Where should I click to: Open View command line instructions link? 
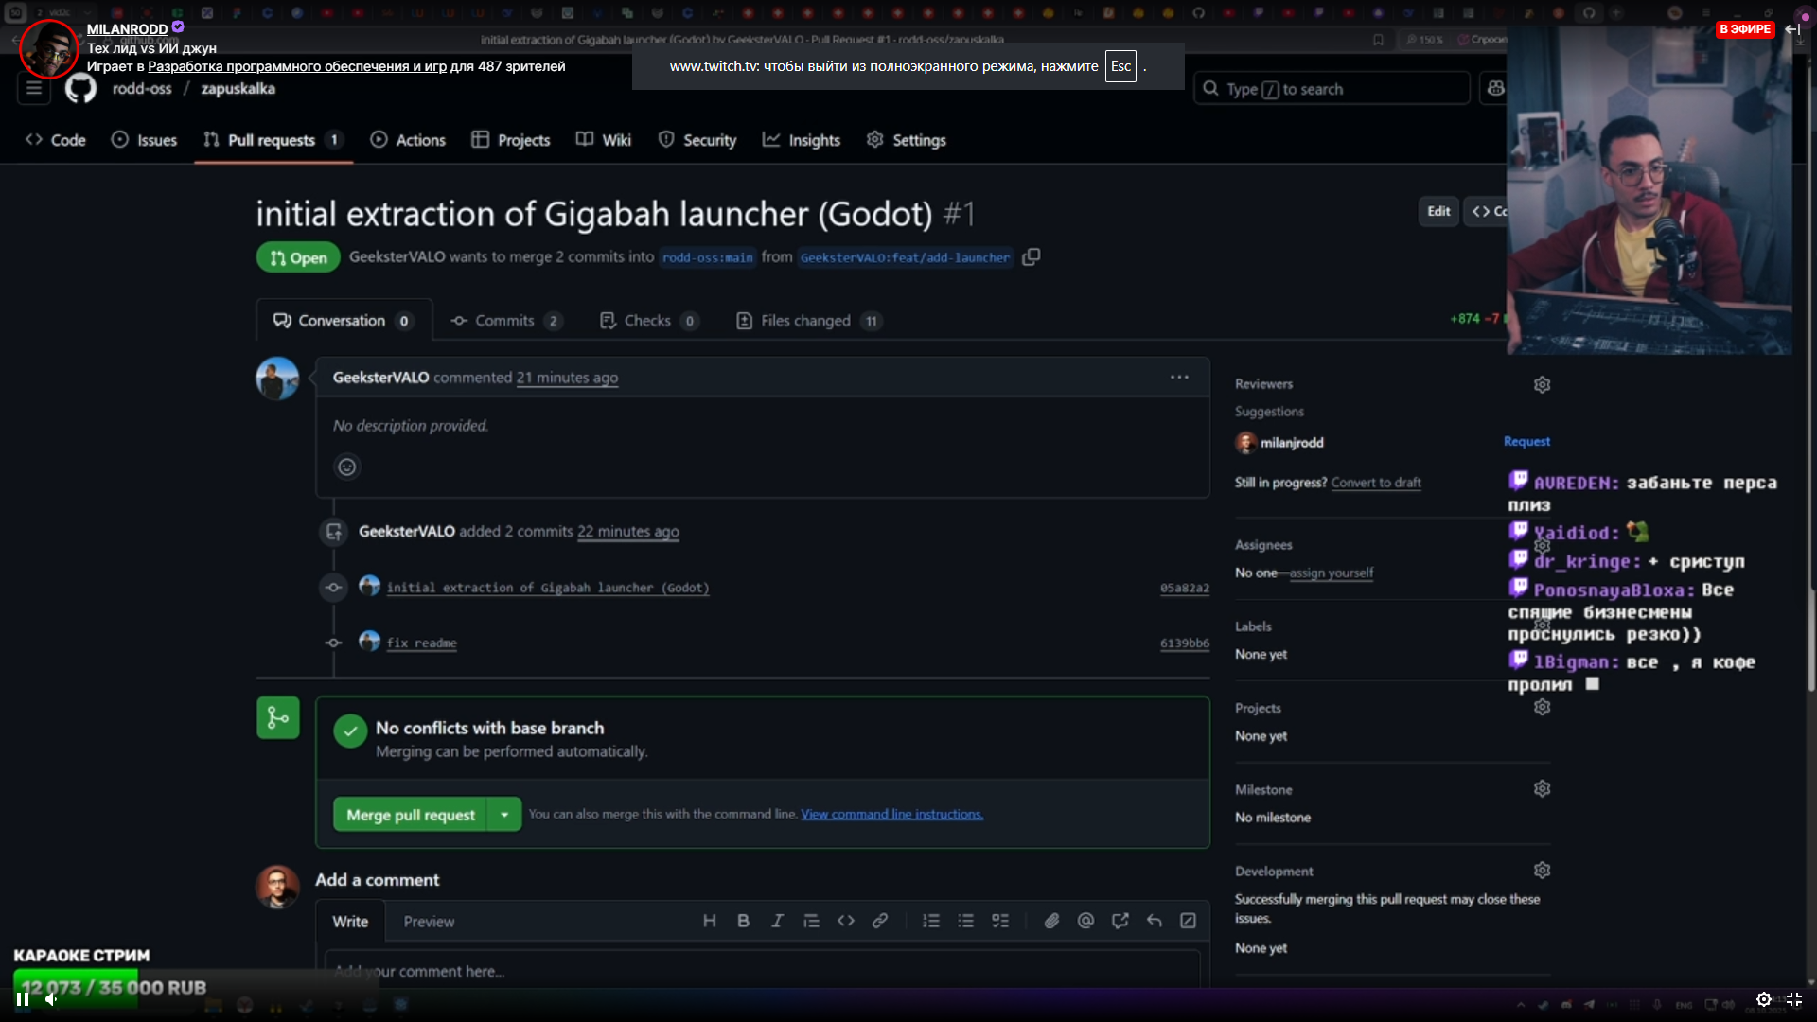891,814
